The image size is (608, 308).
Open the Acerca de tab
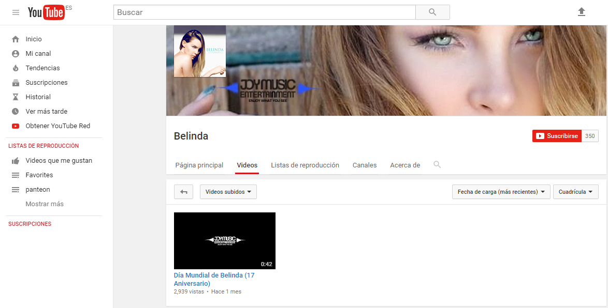tap(404, 165)
